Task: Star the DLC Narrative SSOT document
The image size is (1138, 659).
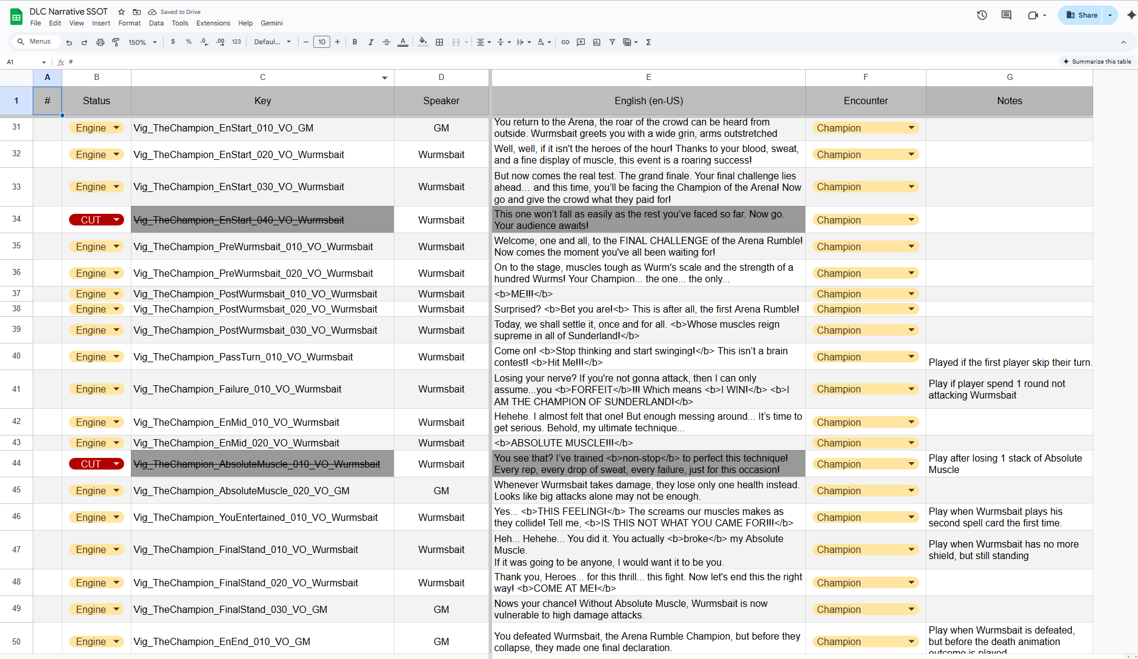Action: (121, 12)
